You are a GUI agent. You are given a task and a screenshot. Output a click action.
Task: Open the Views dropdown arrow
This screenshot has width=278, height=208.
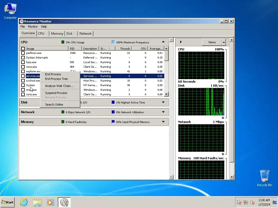[224, 42]
